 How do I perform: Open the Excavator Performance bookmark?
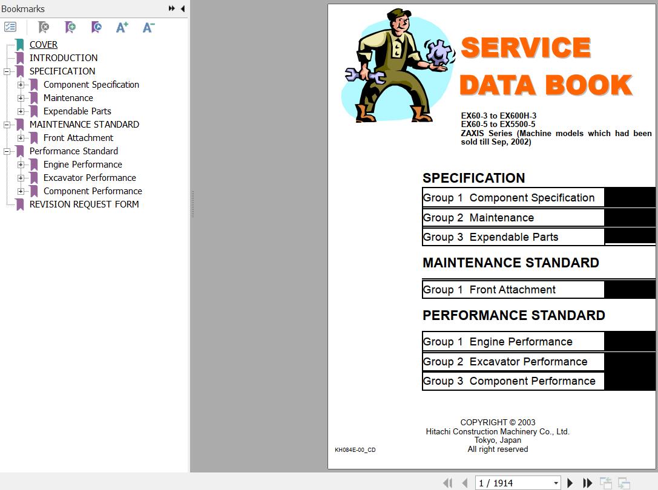tap(90, 178)
